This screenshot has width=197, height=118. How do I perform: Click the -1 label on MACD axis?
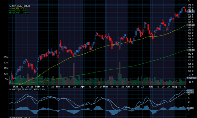[189, 114]
